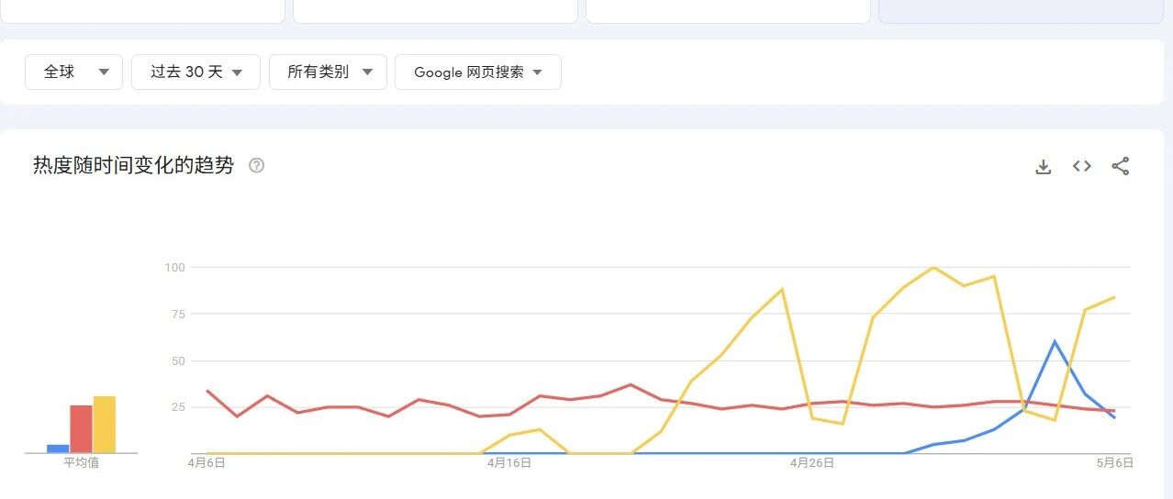
Task: Download the trend chart data as CSV
Action: pyautogui.click(x=1043, y=166)
